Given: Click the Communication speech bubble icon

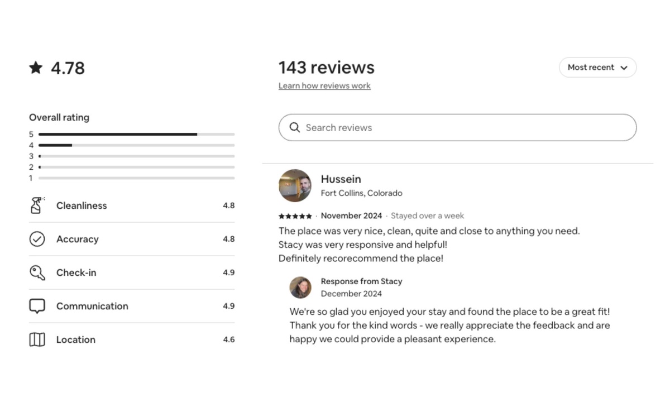Looking at the screenshot, I should 37,306.
